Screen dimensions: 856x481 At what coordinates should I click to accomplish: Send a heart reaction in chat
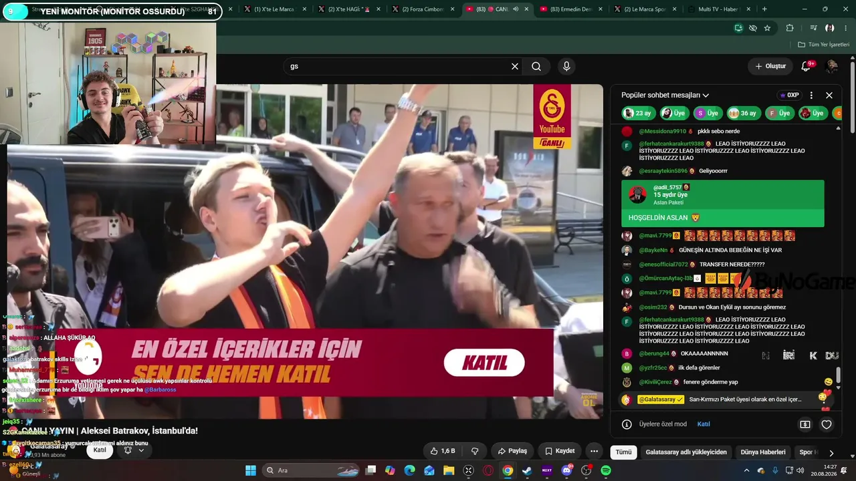click(827, 424)
